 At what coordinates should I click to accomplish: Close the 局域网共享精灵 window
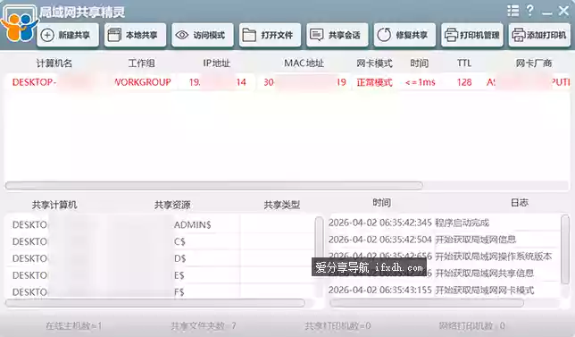point(563,10)
